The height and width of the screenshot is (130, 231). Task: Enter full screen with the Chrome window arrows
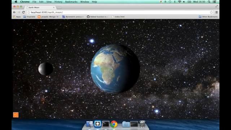click(217, 6)
